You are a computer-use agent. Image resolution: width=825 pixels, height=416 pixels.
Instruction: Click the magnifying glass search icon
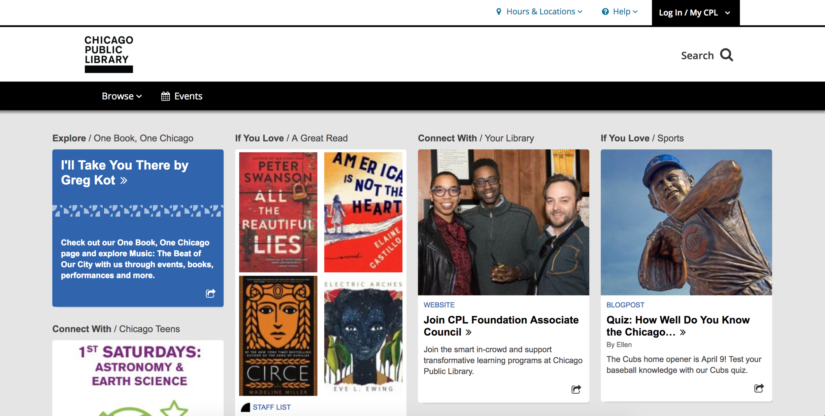pos(726,55)
